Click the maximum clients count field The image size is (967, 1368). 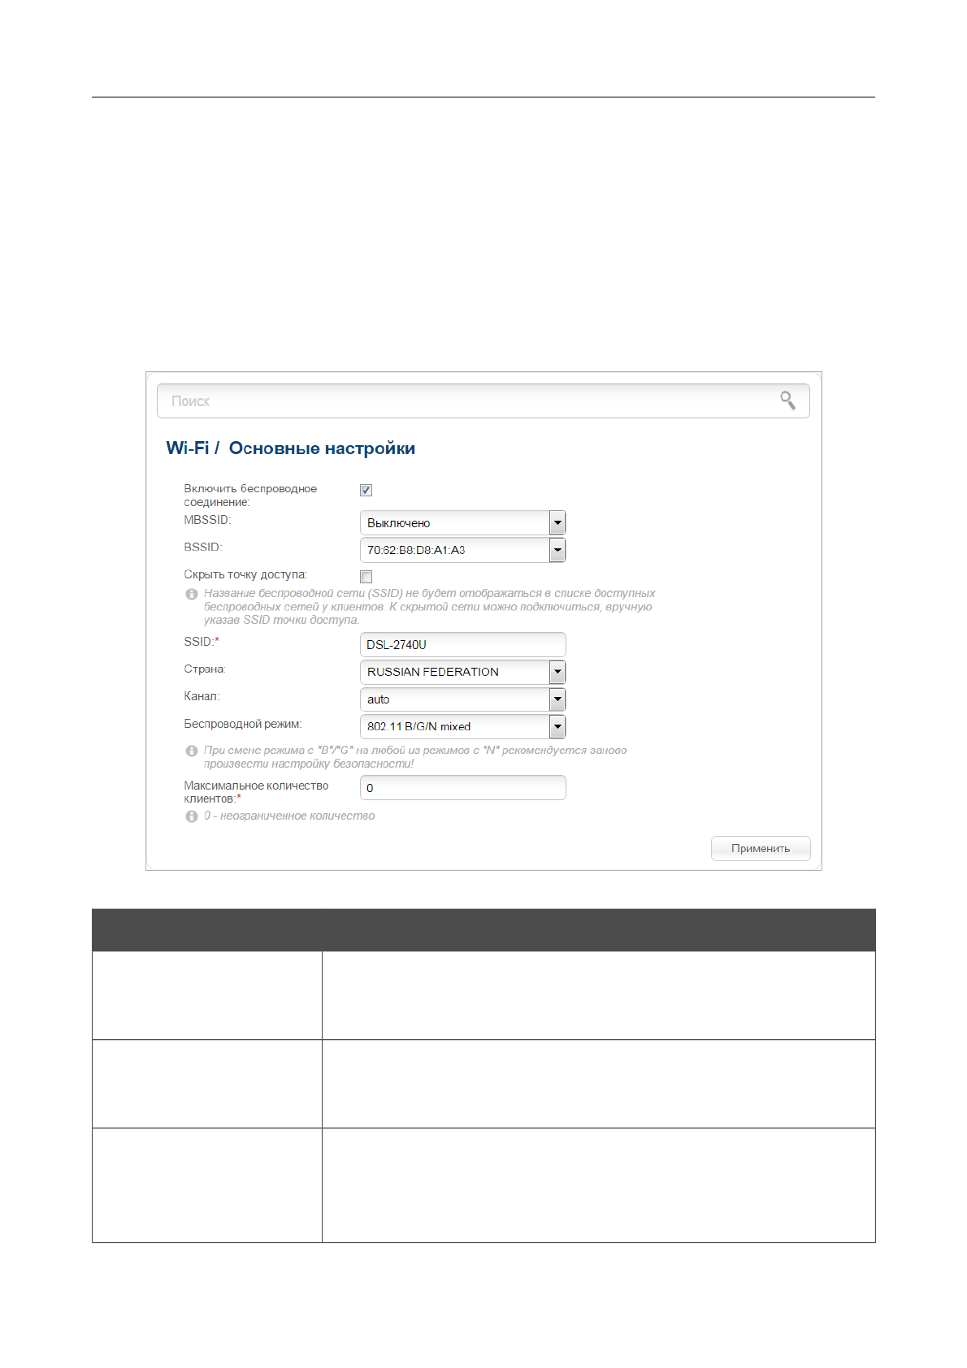pyautogui.click(x=462, y=788)
